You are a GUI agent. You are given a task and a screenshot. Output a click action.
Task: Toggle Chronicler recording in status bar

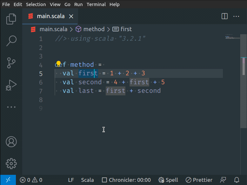tap(126, 180)
